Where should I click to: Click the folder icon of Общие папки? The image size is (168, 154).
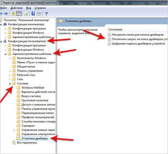[14, 66]
